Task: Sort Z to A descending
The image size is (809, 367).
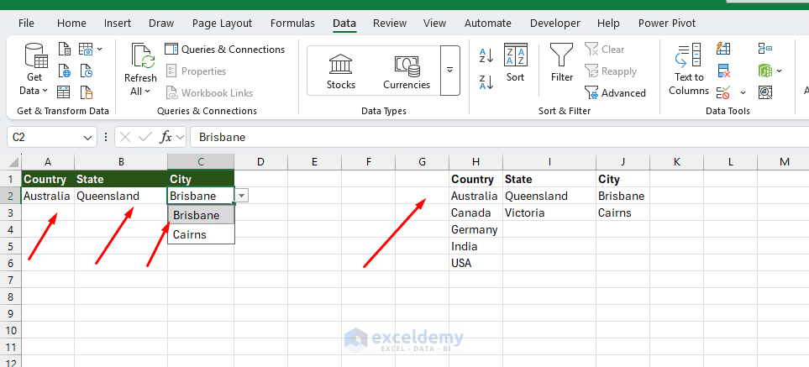Action: (x=486, y=82)
